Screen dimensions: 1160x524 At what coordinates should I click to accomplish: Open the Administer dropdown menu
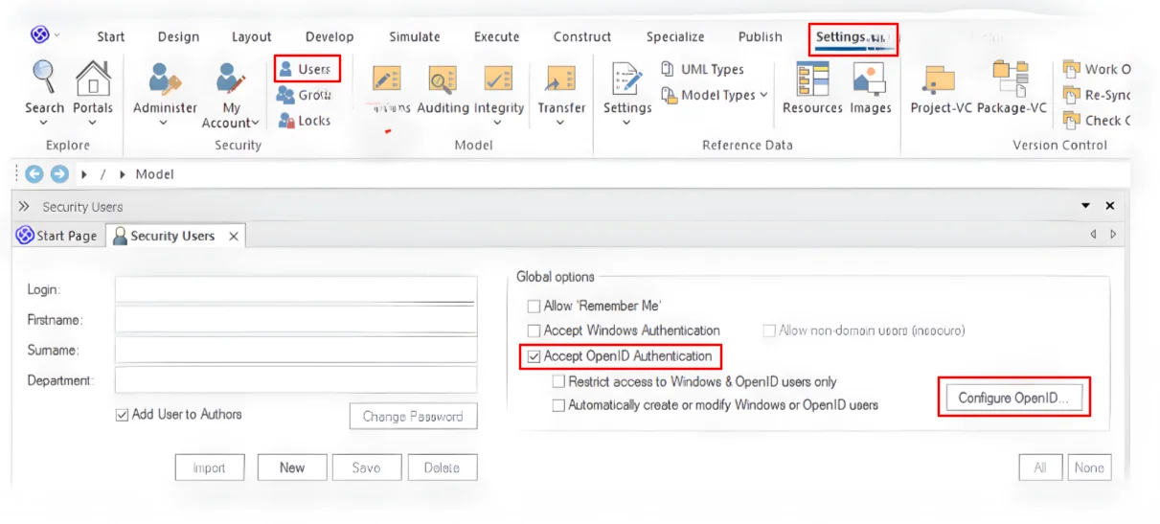pyautogui.click(x=165, y=108)
